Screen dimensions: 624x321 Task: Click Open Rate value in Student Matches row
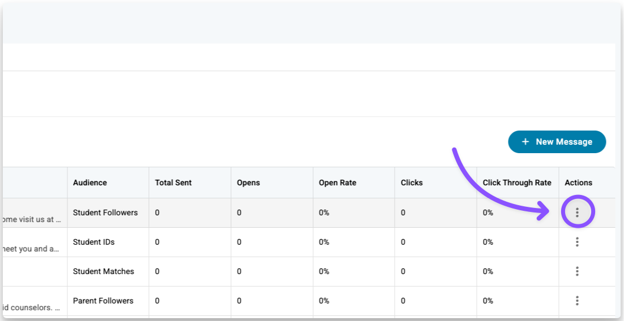tap(324, 271)
